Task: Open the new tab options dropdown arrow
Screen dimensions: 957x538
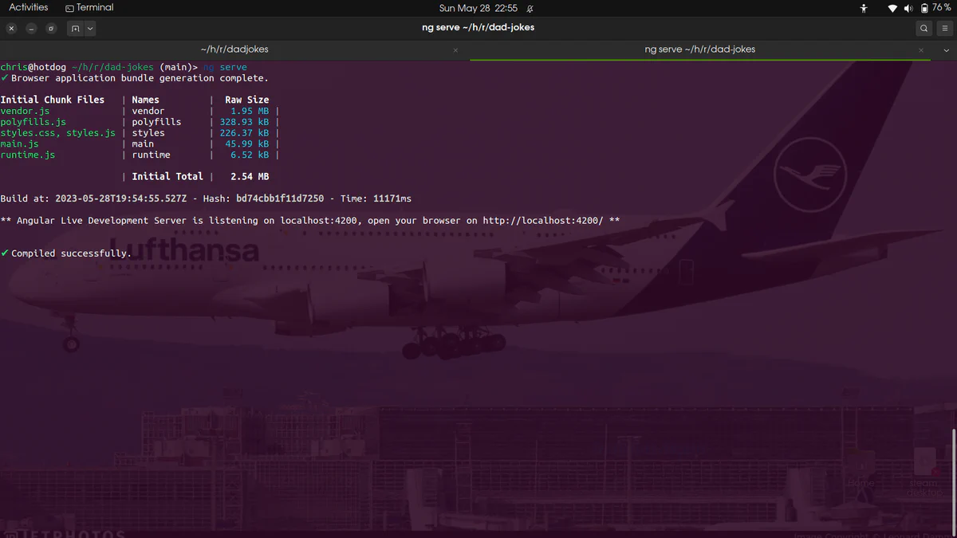Action: [x=90, y=28]
